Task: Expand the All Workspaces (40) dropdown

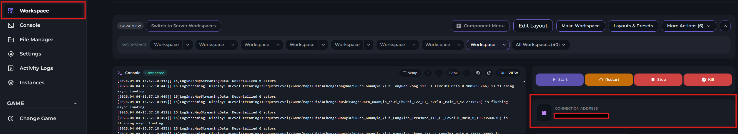Action: pyautogui.click(x=540, y=45)
